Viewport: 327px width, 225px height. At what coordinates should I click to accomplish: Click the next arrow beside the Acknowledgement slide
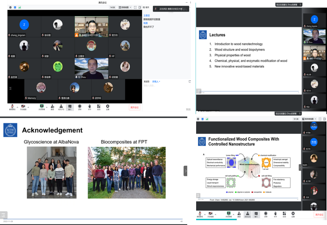point(185,171)
